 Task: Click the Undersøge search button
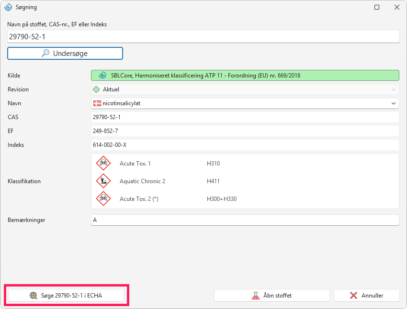(x=65, y=54)
